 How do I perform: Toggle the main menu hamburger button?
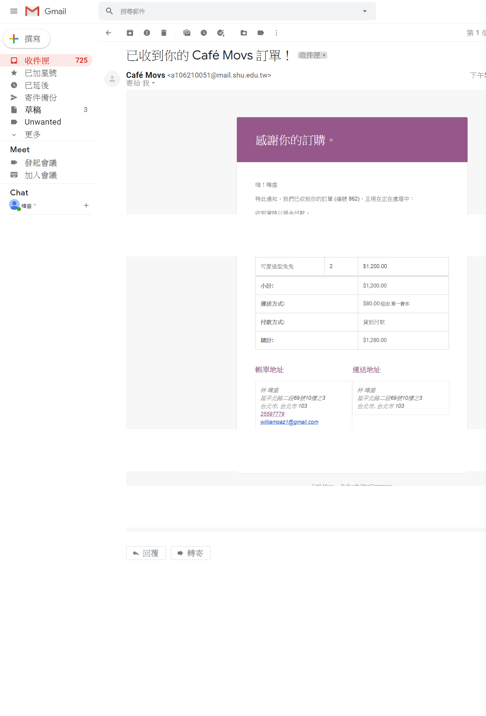click(14, 11)
